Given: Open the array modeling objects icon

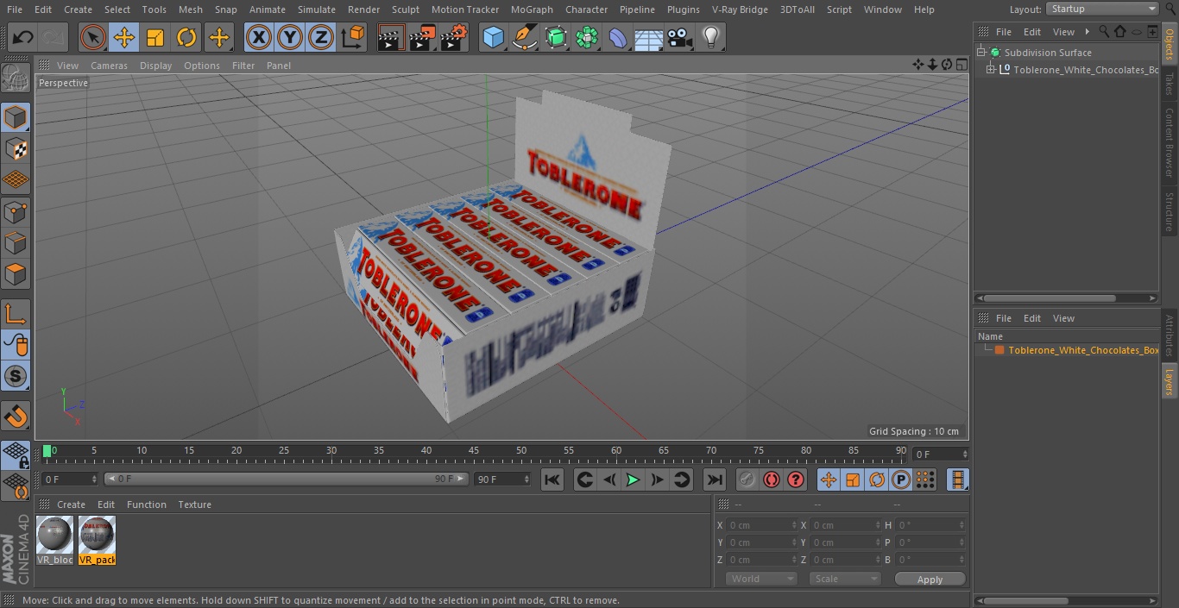Looking at the screenshot, I should [x=587, y=37].
